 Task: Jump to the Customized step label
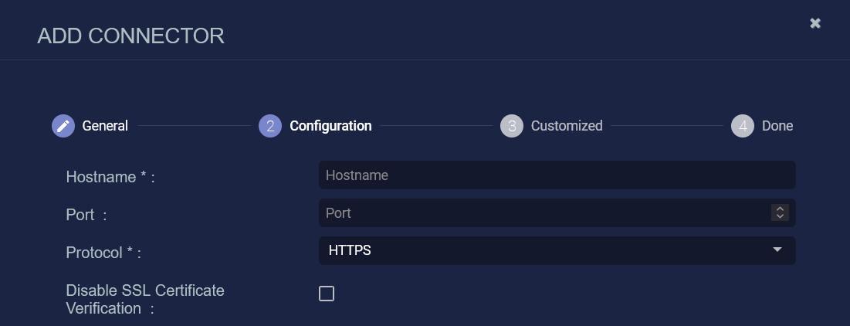pos(567,126)
